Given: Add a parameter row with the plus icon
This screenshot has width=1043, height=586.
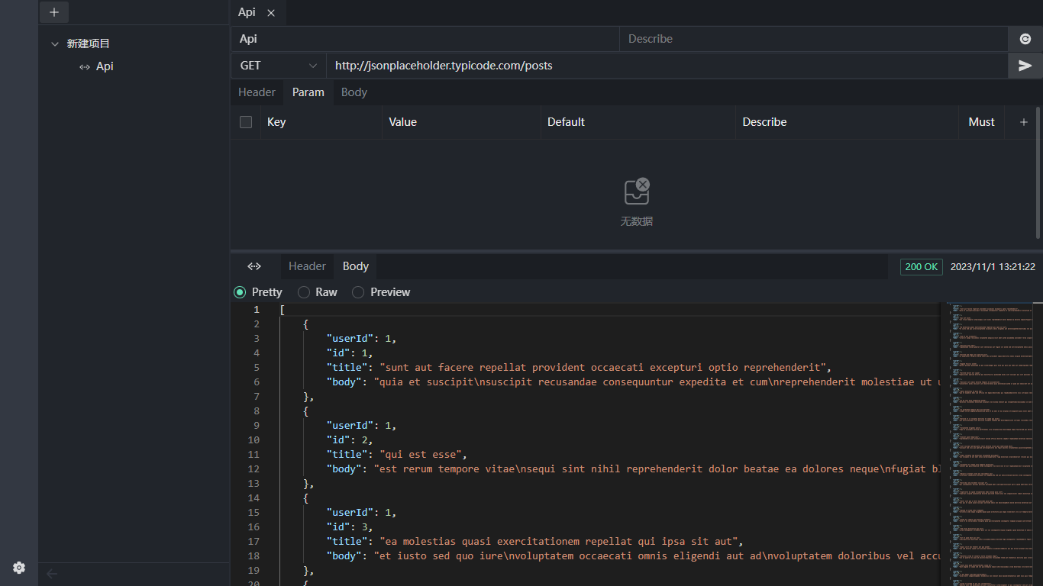Looking at the screenshot, I should pyautogui.click(x=1024, y=122).
